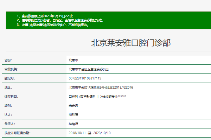Select 北京市丰台区卫生健康委员会 value

click(x=89, y=69)
